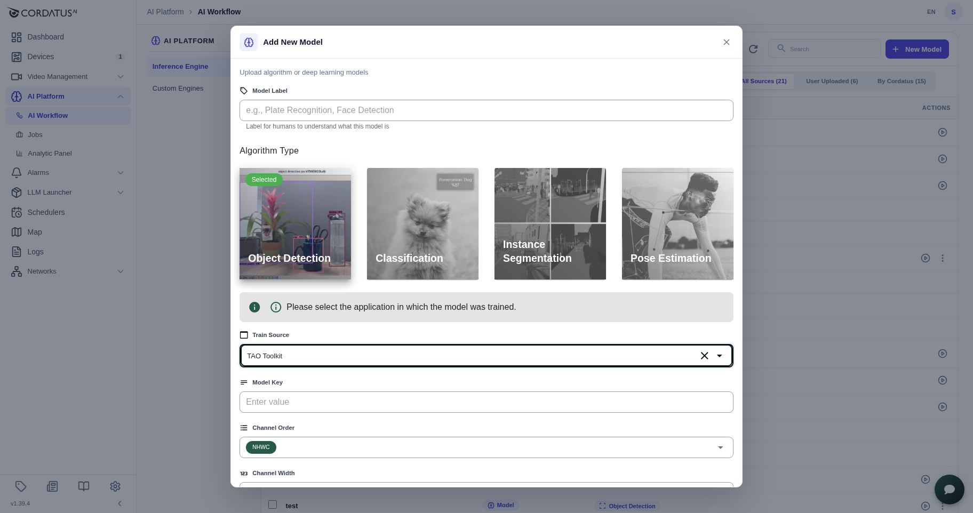Open the Jobs sidebar item
Image resolution: width=973 pixels, height=513 pixels.
click(x=35, y=135)
